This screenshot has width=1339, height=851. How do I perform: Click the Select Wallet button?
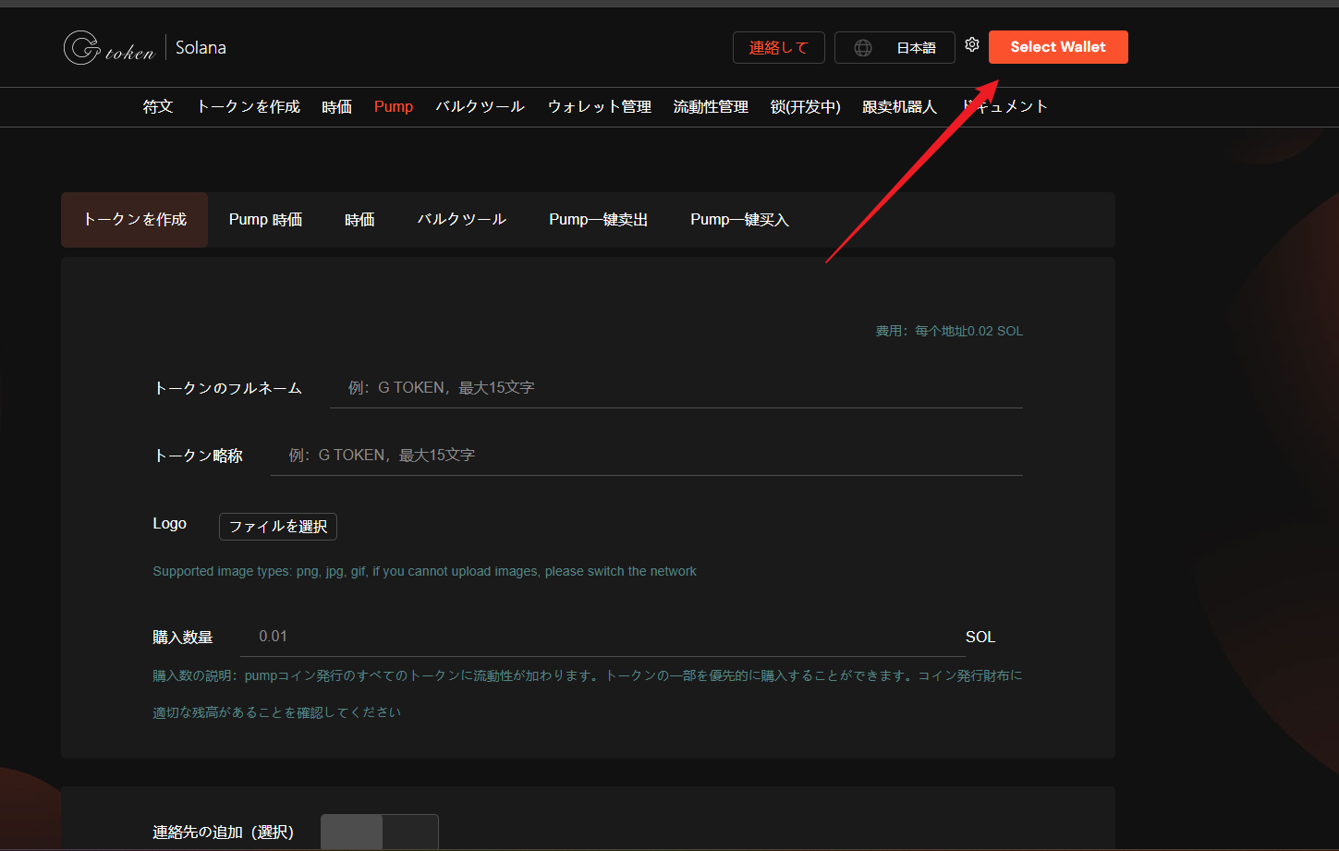[x=1057, y=47]
